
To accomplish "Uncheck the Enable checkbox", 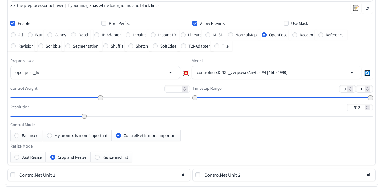I will [x=13, y=23].
